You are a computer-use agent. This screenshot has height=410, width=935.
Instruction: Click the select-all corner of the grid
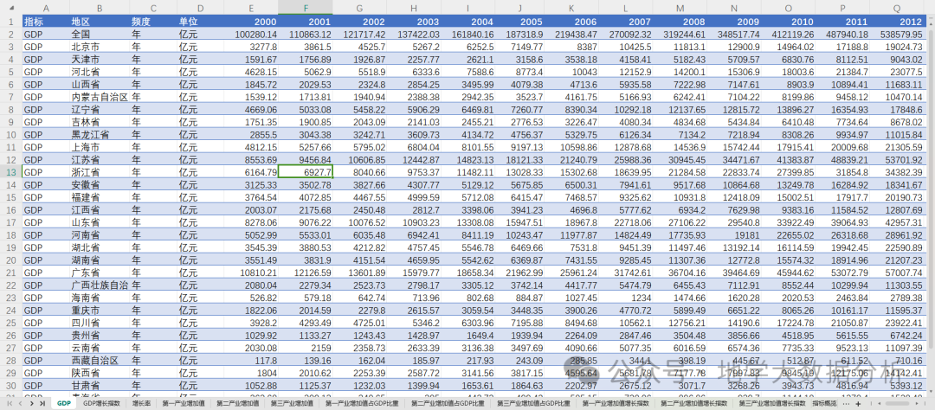coord(10,9)
